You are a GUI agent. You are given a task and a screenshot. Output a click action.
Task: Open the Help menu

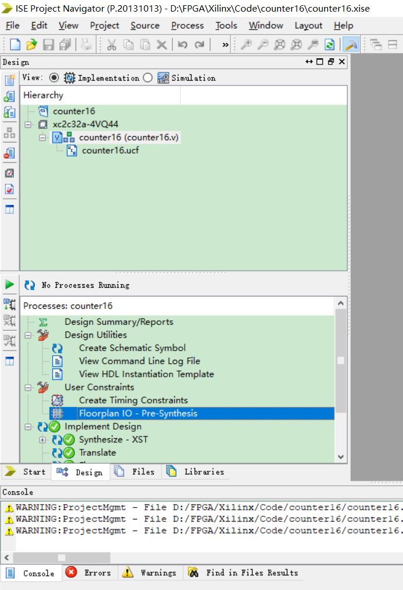point(344,26)
